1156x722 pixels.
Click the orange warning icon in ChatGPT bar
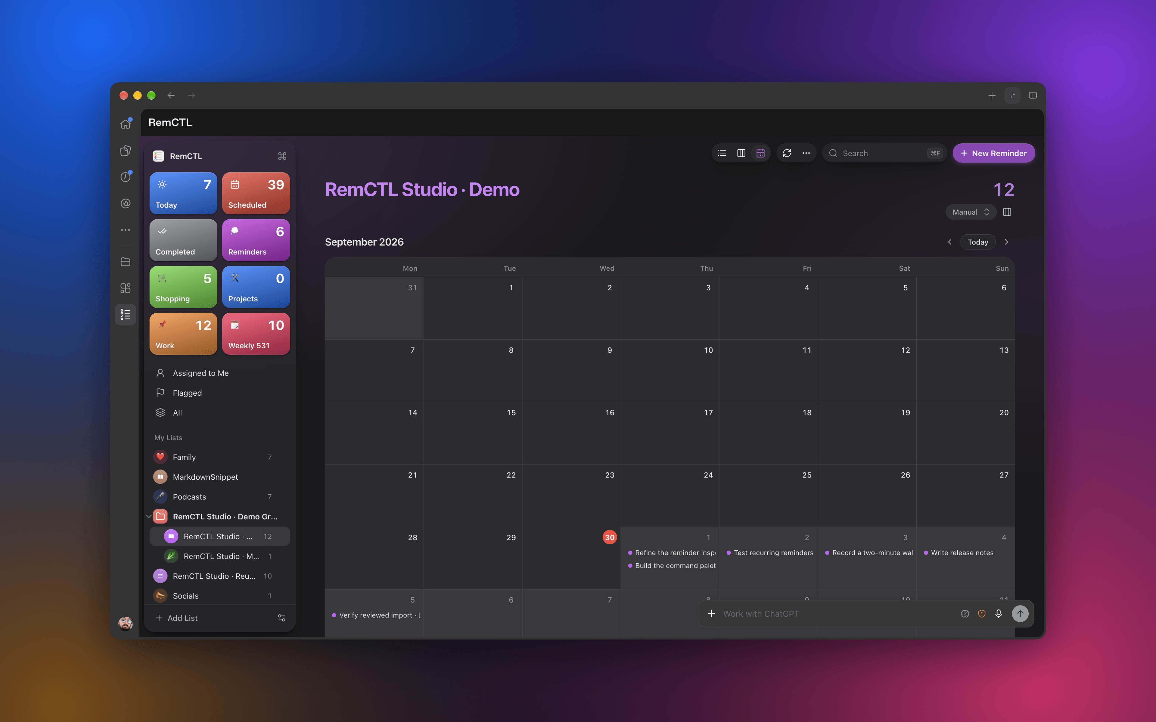pos(982,614)
